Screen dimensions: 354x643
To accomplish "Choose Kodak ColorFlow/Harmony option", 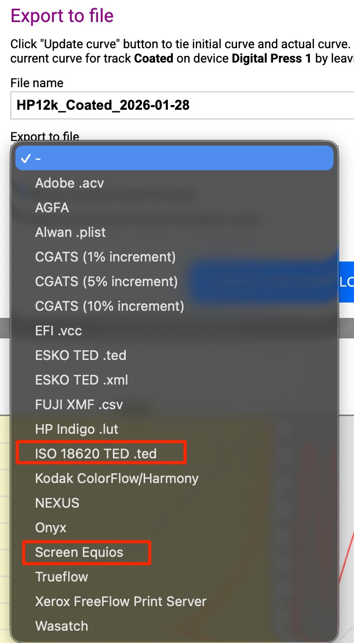I will coord(116,478).
